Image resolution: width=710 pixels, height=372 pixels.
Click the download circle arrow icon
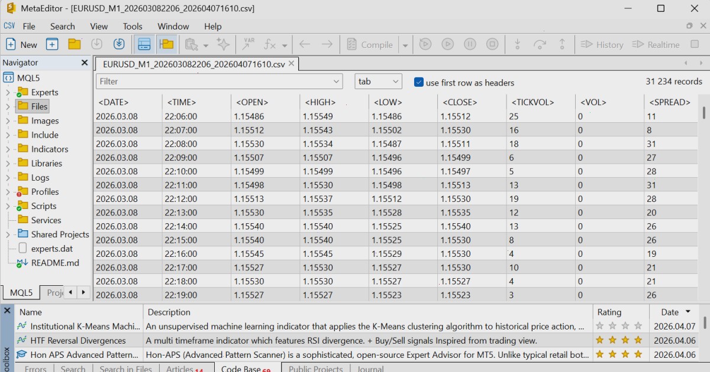coord(119,44)
